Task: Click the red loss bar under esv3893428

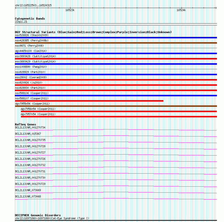Action: pos(116,59)
